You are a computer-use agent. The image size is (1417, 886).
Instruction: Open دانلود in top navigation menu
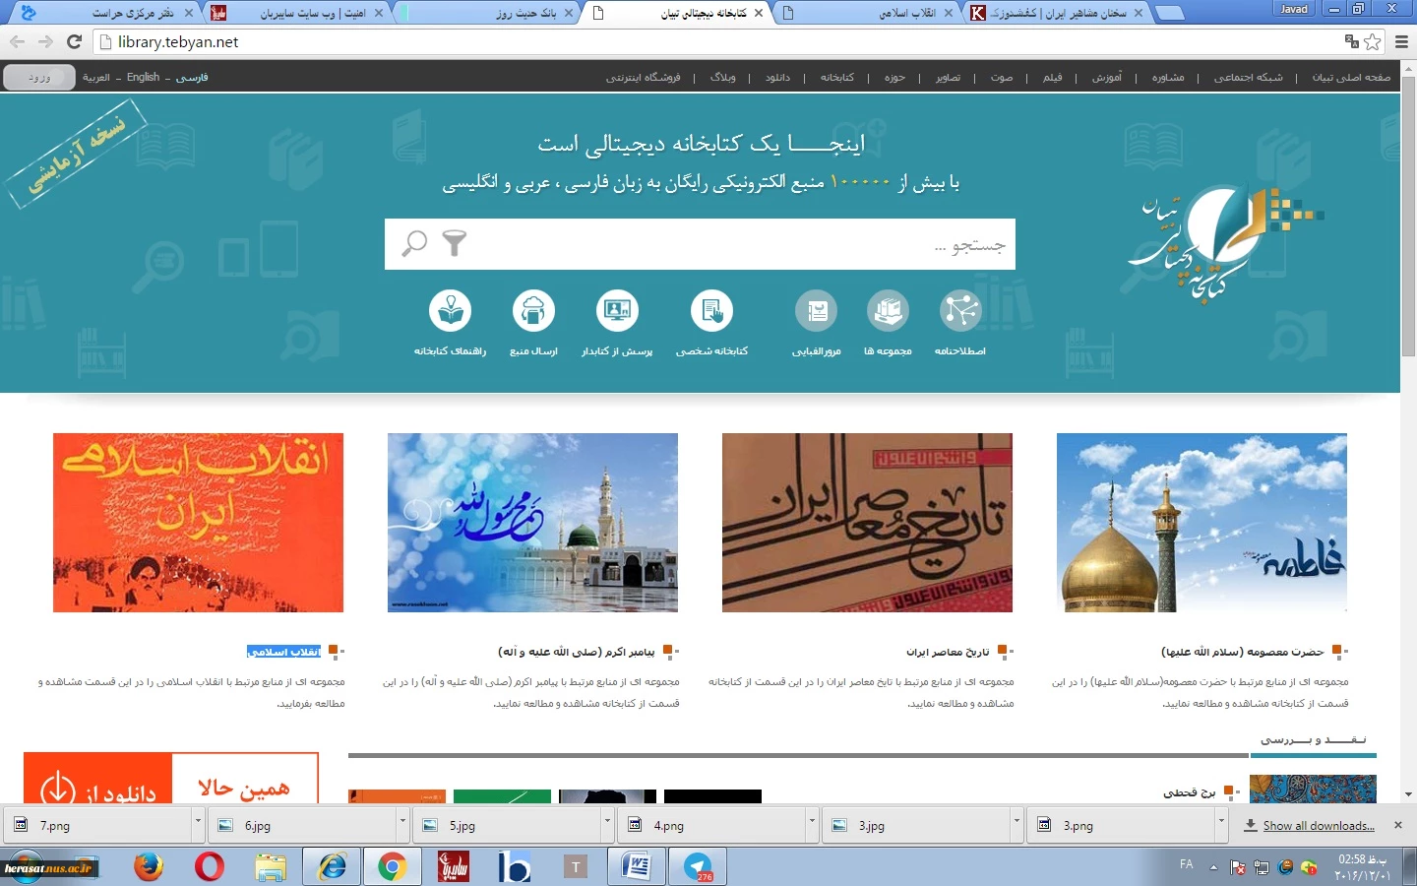pos(777,77)
